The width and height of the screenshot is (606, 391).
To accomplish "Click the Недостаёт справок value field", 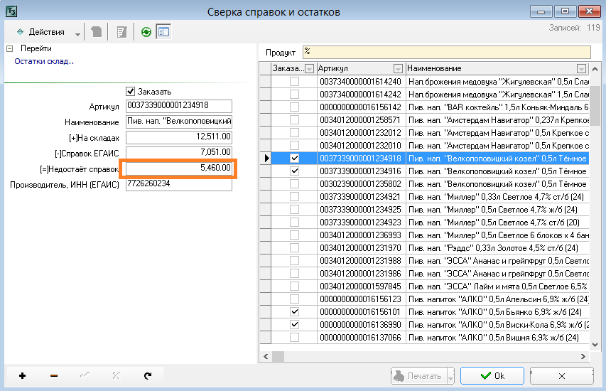I will pyautogui.click(x=179, y=168).
